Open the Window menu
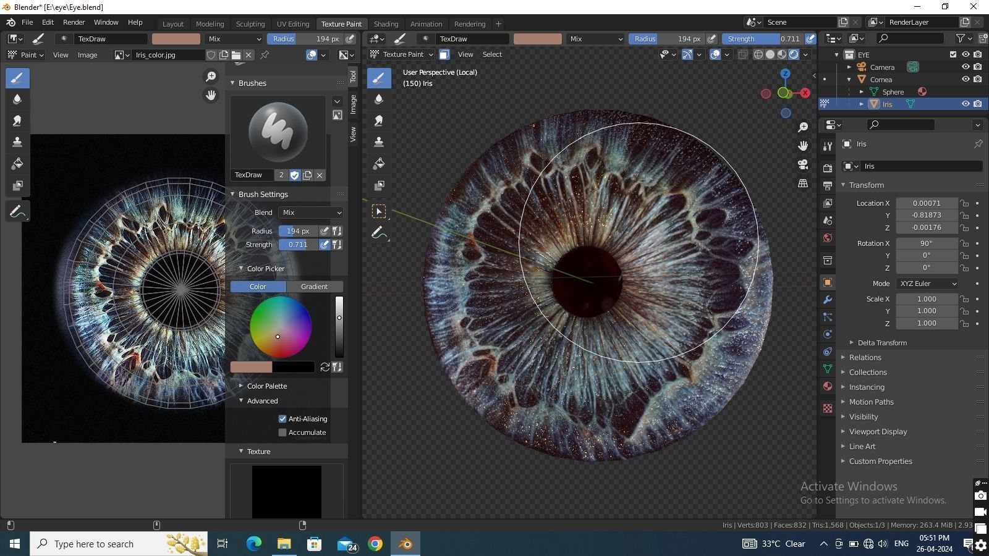Screen dimensions: 989x556 (x=106, y=22)
